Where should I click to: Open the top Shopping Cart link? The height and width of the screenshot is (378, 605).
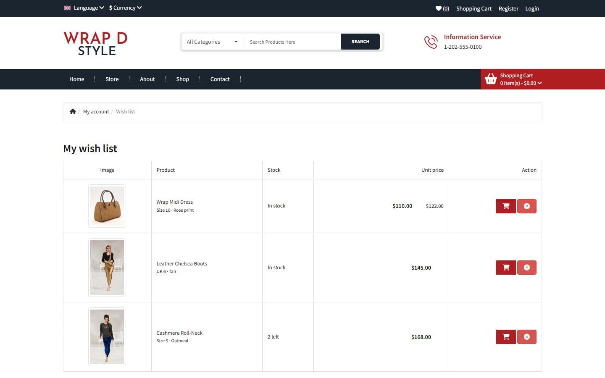pyautogui.click(x=474, y=8)
